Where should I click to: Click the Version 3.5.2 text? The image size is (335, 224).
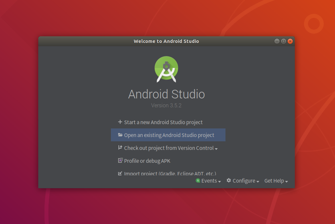pos(166,105)
